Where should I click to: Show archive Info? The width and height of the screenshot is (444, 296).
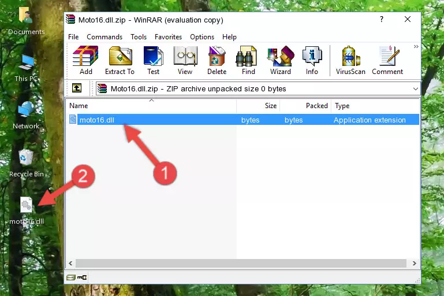[312, 60]
